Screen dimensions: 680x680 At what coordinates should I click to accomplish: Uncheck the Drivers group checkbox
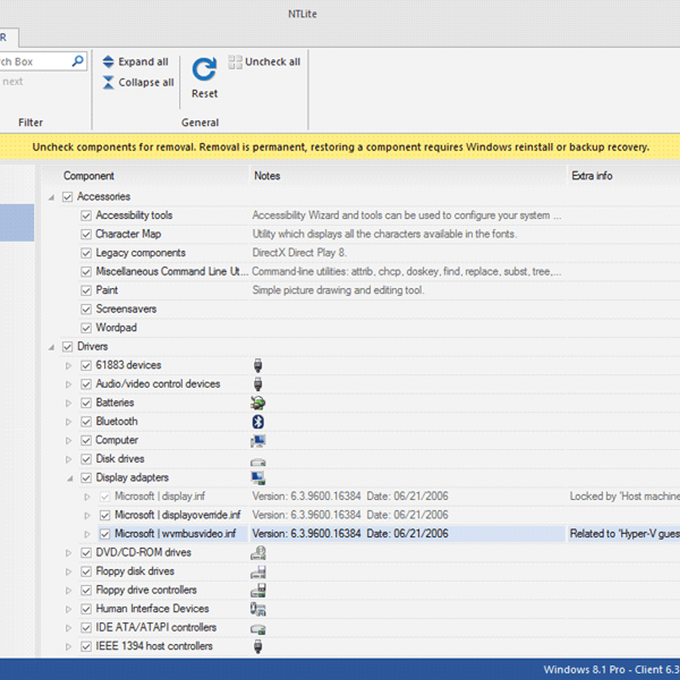[x=68, y=346]
